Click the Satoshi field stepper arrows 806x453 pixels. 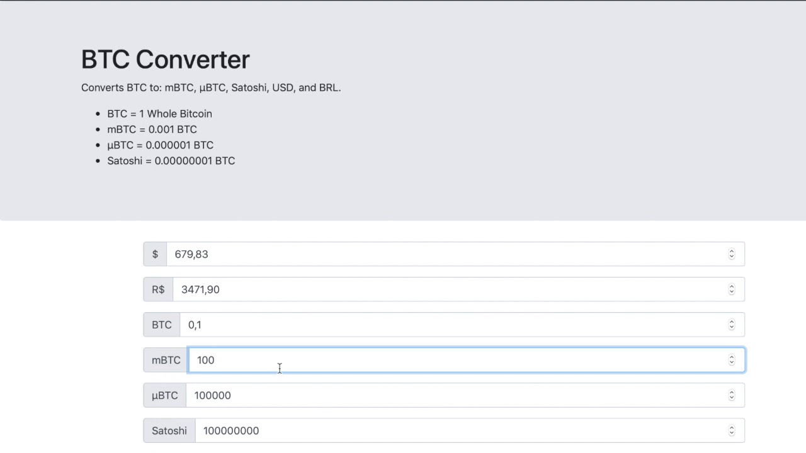pos(732,430)
